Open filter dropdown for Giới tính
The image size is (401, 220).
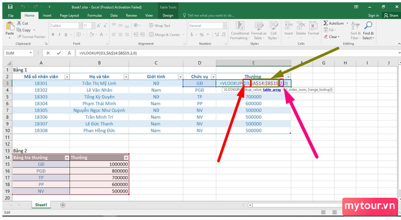pyautogui.click(x=180, y=77)
